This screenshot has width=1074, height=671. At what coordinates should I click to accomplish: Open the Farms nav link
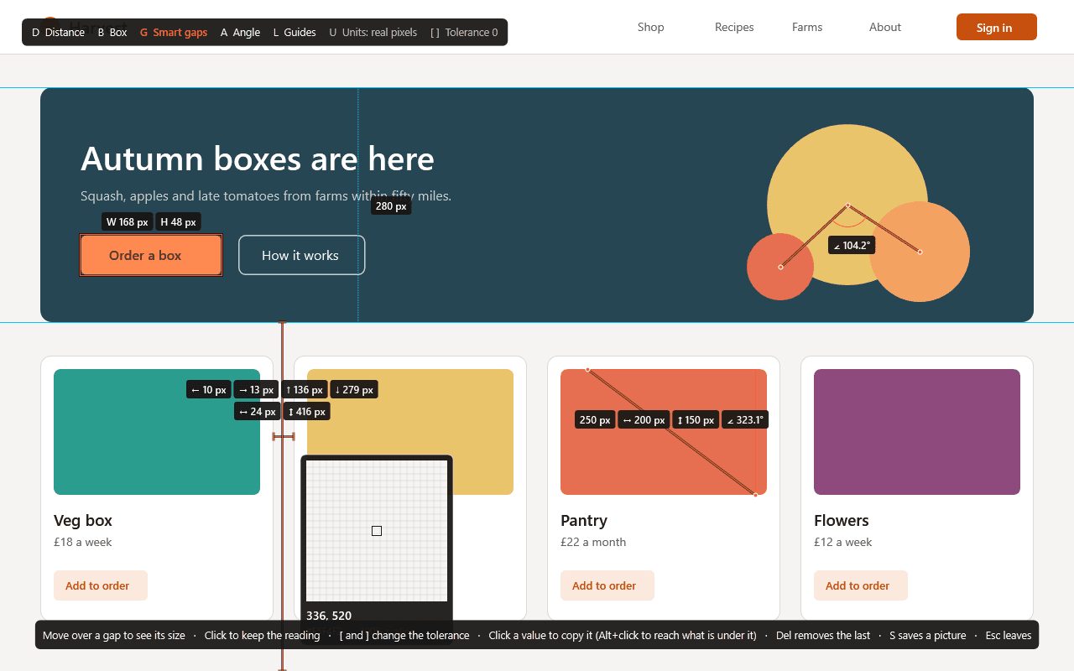pyautogui.click(x=807, y=28)
